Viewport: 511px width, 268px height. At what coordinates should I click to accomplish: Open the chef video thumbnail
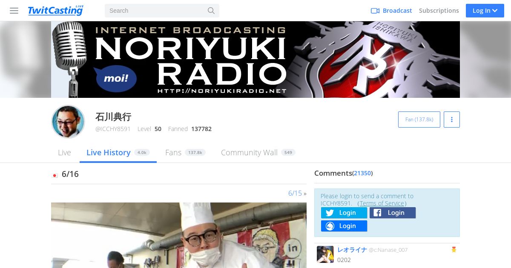coord(179,235)
